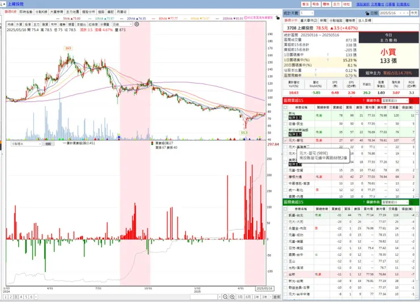Click the help icon in the 區間賣超15 header
This screenshot has width=420, height=302.
363,202
